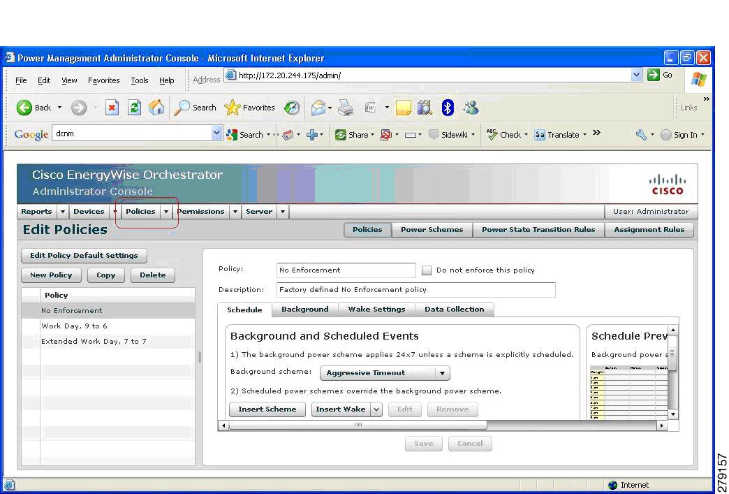The image size is (729, 494).
Task: Click the horizontal scrollbar thumb
Action: coord(358,425)
